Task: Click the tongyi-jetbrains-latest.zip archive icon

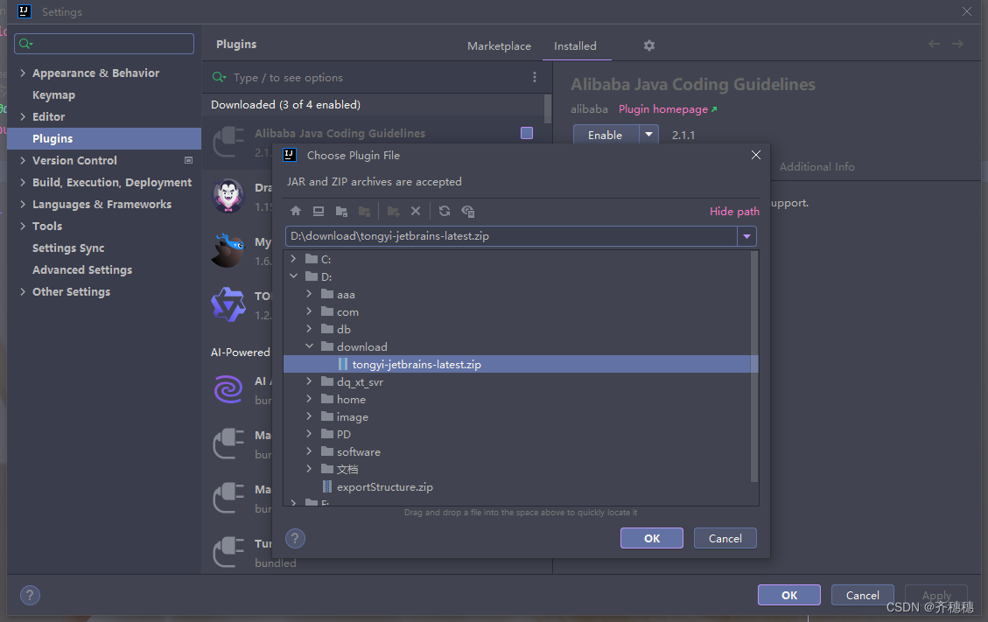Action: 343,364
